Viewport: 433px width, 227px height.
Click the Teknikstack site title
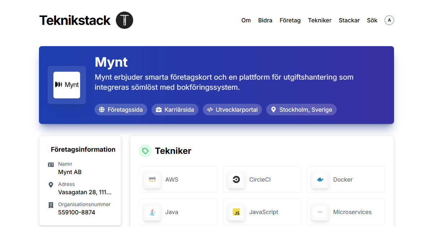point(75,20)
